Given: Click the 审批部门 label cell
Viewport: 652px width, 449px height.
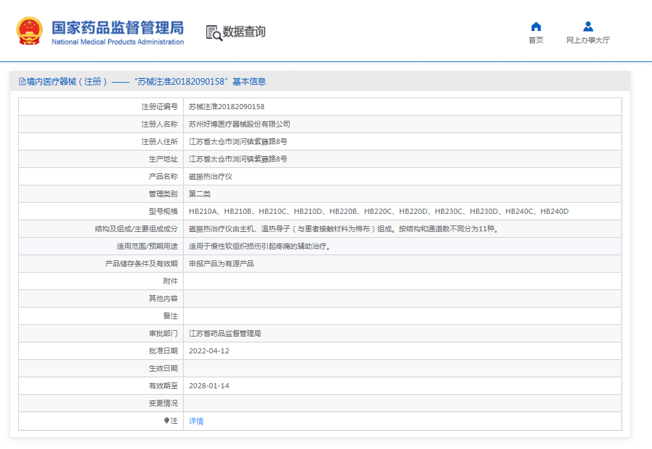Looking at the screenshot, I should pyautogui.click(x=101, y=333).
